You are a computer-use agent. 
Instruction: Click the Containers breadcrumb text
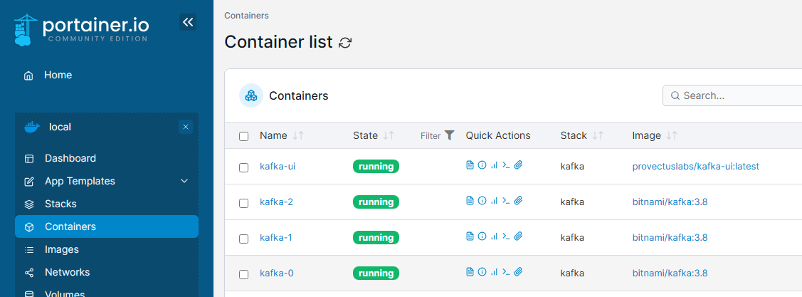click(246, 16)
